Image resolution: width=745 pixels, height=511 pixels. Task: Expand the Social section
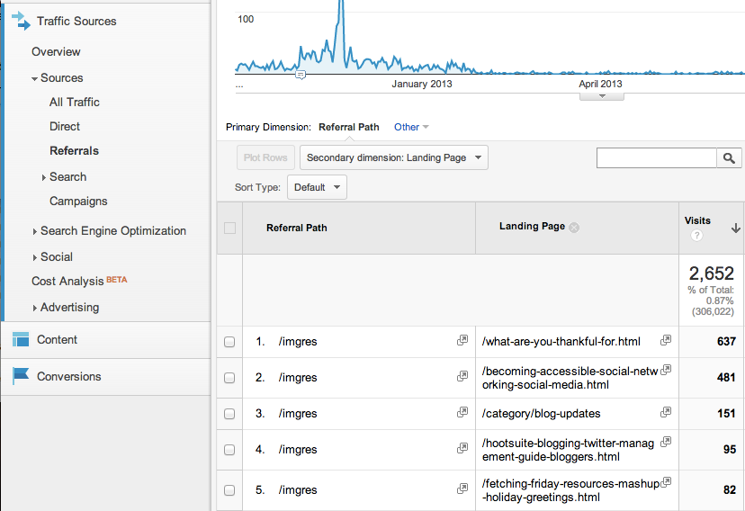tap(35, 257)
